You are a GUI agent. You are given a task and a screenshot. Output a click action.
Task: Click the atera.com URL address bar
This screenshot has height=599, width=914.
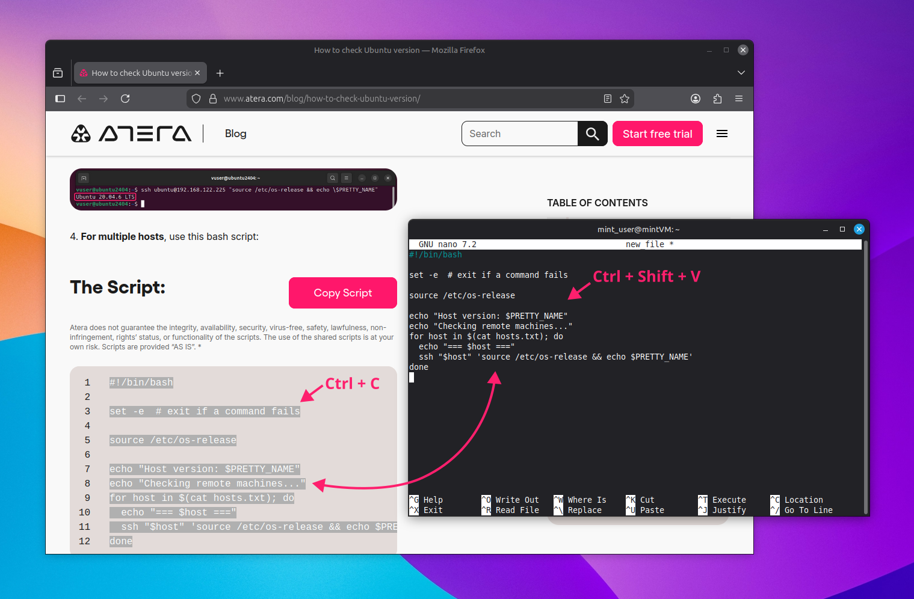409,99
